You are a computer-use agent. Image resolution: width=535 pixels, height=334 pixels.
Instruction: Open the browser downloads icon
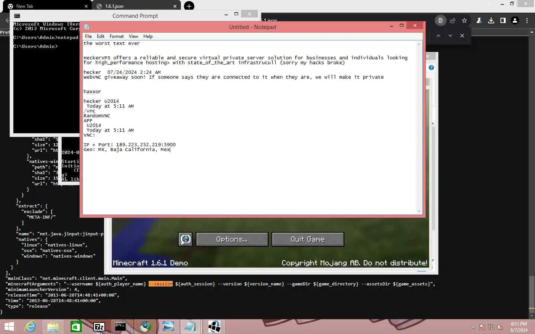(x=491, y=20)
